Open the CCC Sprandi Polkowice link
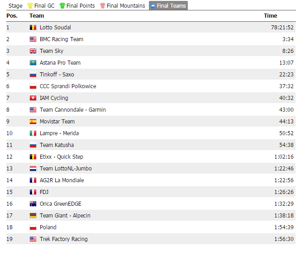The height and width of the screenshot is (255, 301). [x=68, y=86]
